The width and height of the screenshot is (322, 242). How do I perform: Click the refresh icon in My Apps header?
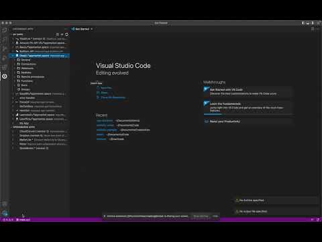tap(66, 34)
